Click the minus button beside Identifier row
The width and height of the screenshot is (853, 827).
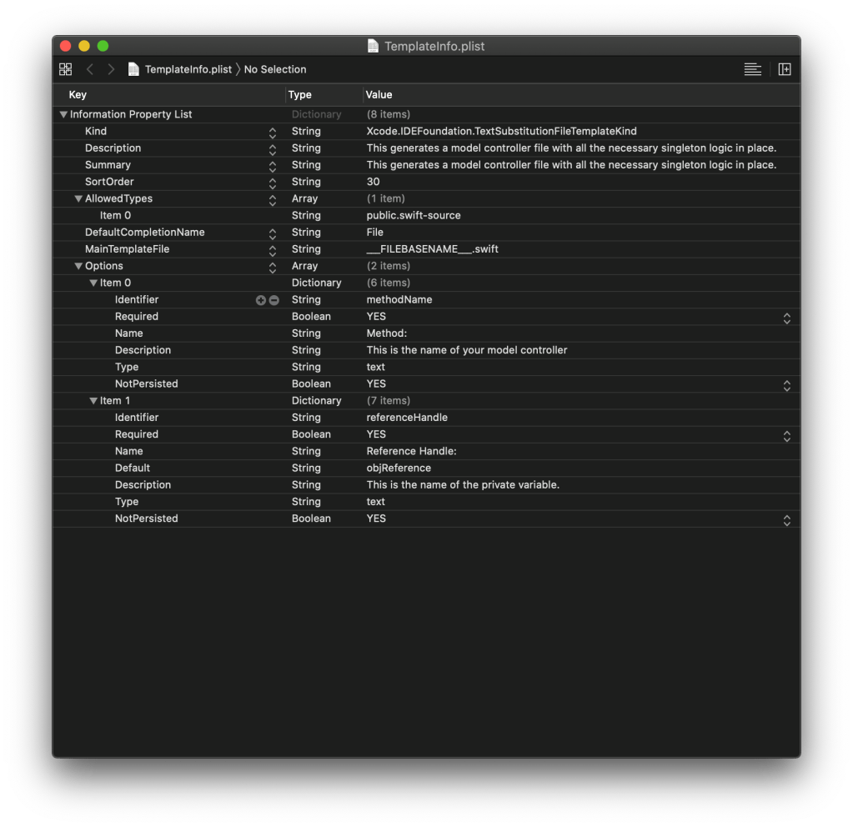tap(273, 300)
